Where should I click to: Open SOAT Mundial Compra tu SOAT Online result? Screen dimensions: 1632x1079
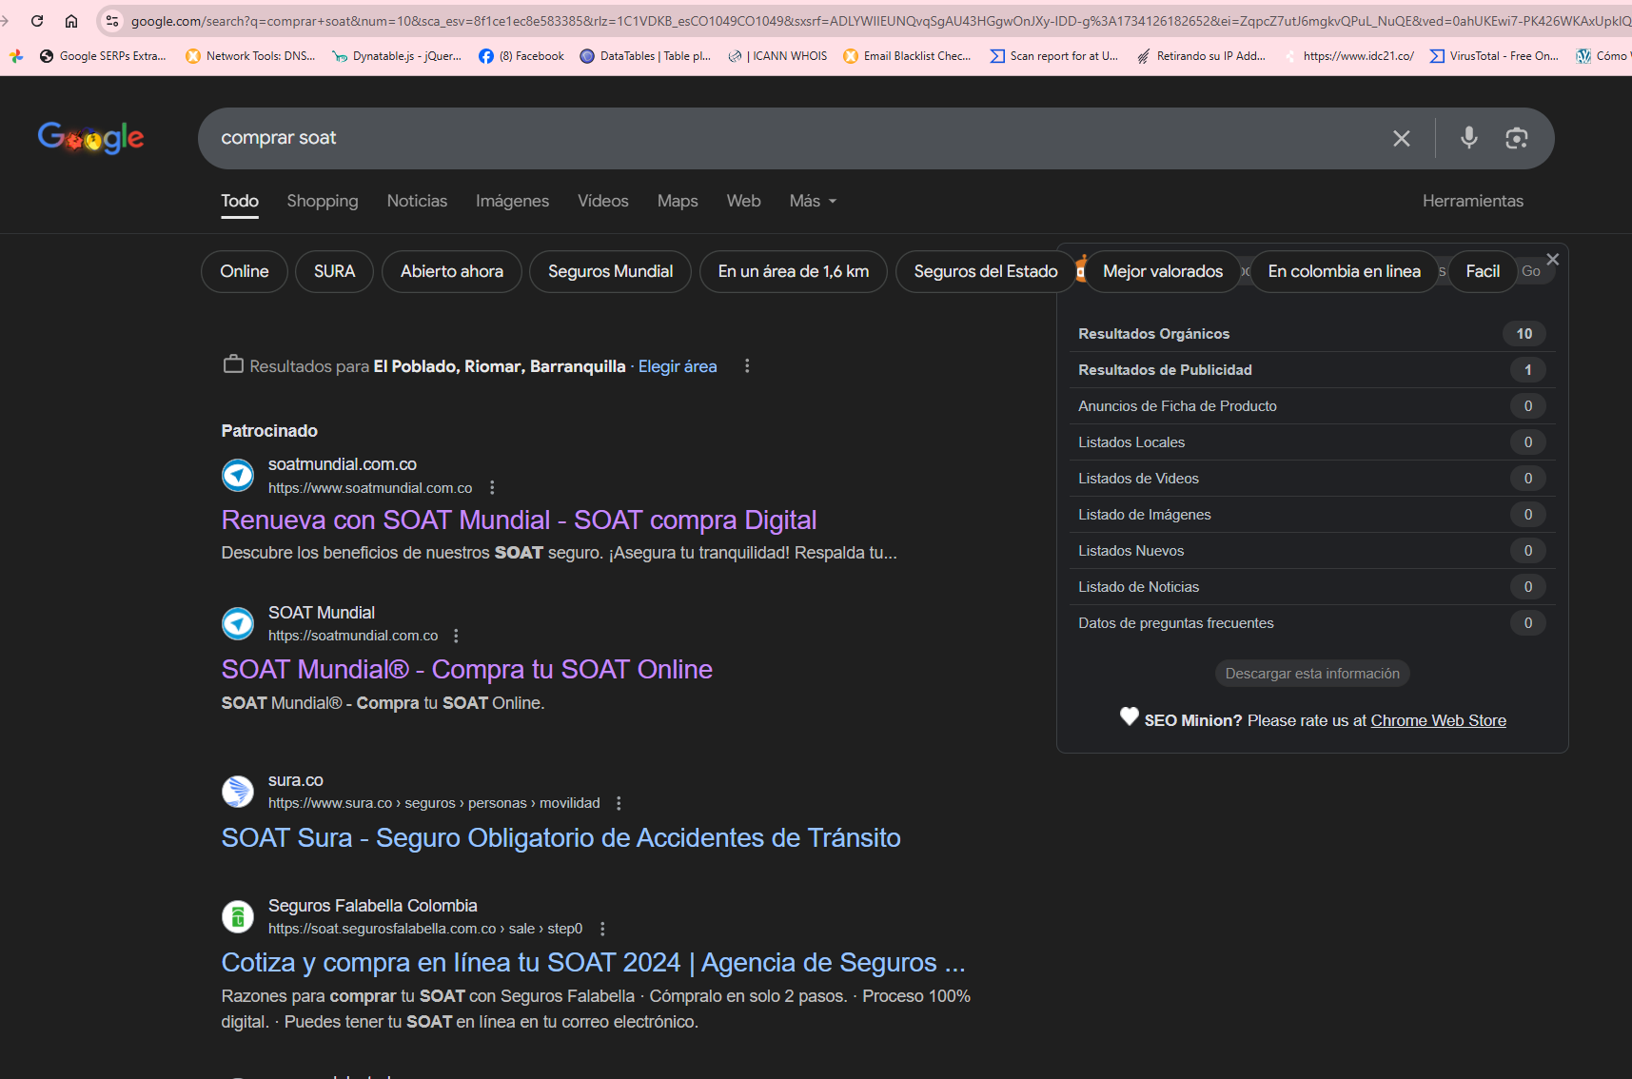(466, 670)
